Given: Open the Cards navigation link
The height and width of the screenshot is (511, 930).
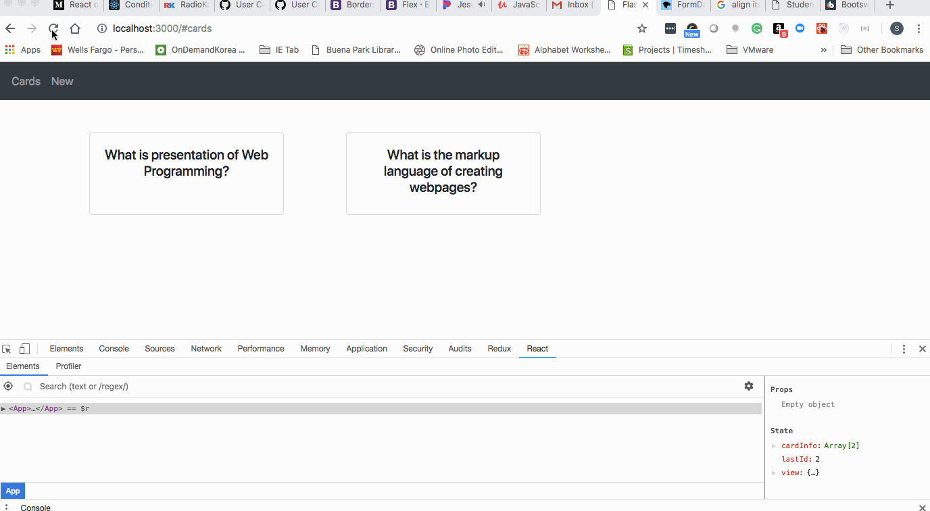Looking at the screenshot, I should tap(26, 81).
